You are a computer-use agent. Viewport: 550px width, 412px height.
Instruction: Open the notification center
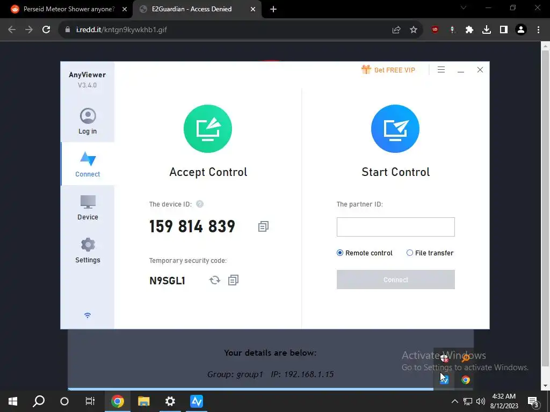[533, 401]
